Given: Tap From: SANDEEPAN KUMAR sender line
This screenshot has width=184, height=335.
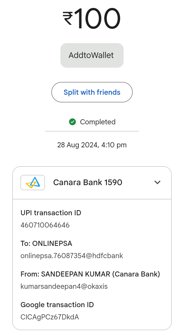Looking at the screenshot, I should click(90, 274).
